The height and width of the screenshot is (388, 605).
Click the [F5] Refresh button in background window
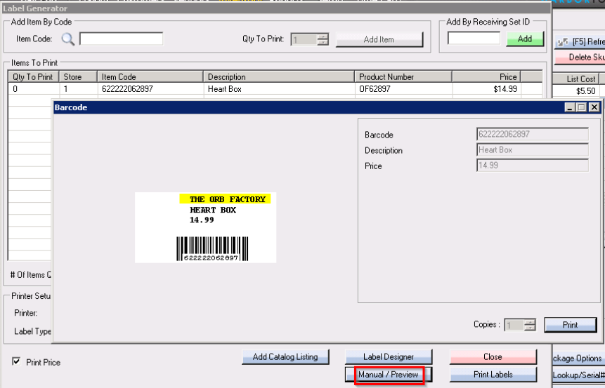tap(580, 41)
